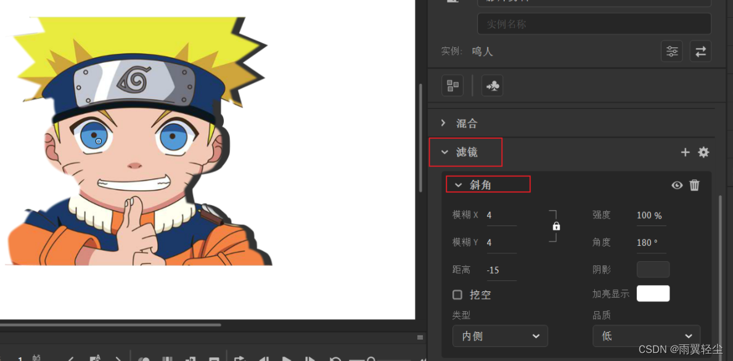This screenshot has height=361, width=733.
Task: Click the 模糊 Y label
Action: (465, 242)
